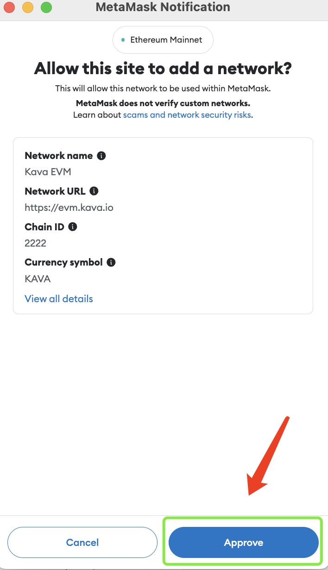Open the Ethereum Mainnet network pill
Image resolution: width=328 pixels, height=570 pixels.
pyautogui.click(x=163, y=40)
